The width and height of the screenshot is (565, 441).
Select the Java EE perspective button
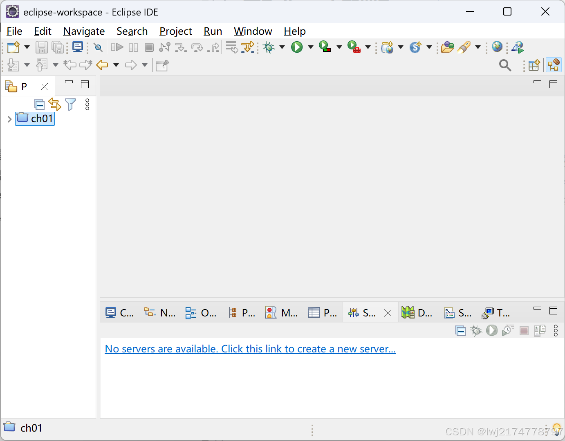pyautogui.click(x=554, y=65)
